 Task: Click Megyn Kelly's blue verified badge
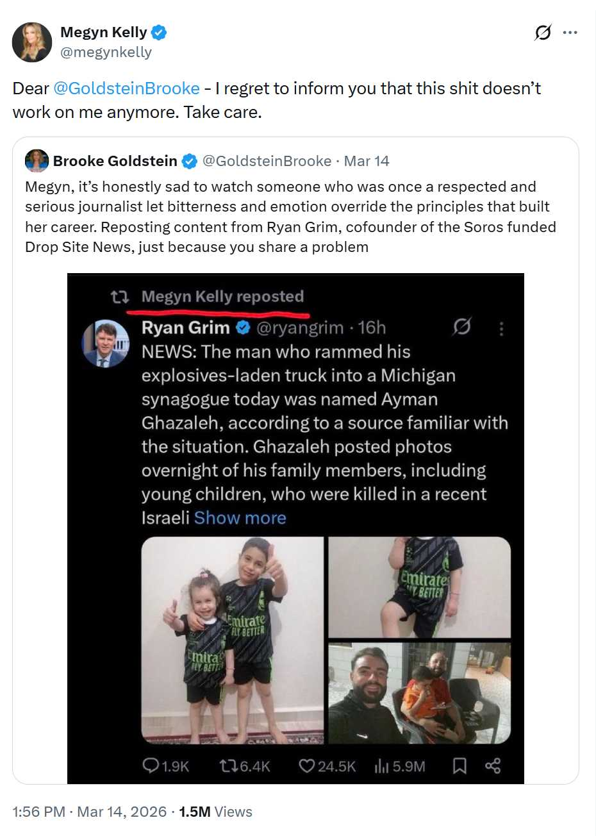pos(159,32)
